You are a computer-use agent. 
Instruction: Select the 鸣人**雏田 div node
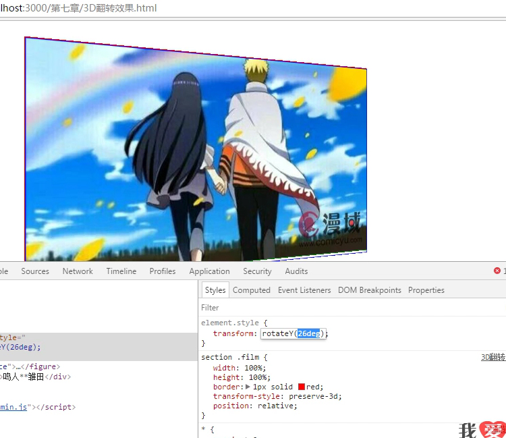[36, 377]
